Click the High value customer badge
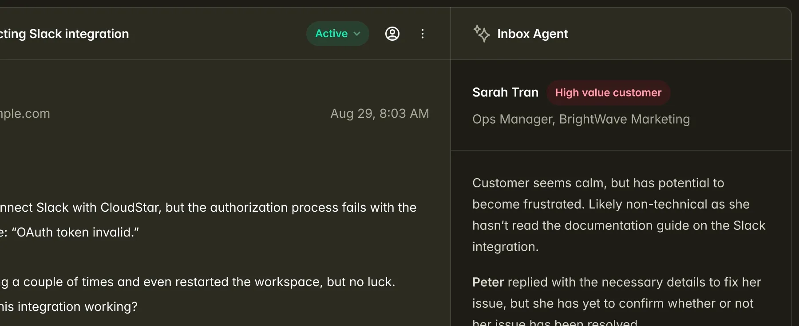799x326 pixels. coord(608,93)
